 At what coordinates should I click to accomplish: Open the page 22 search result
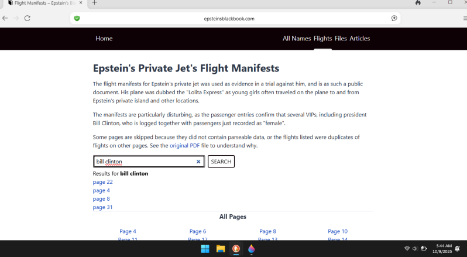[102, 182]
